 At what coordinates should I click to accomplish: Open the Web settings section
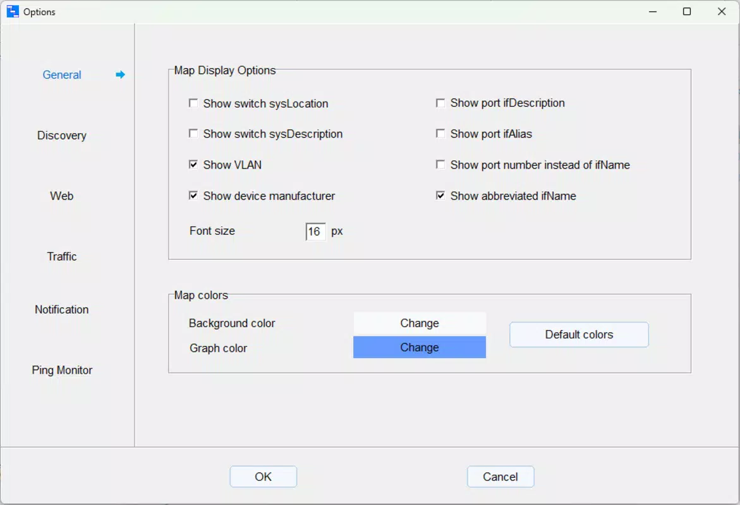pyautogui.click(x=62, y=196)
